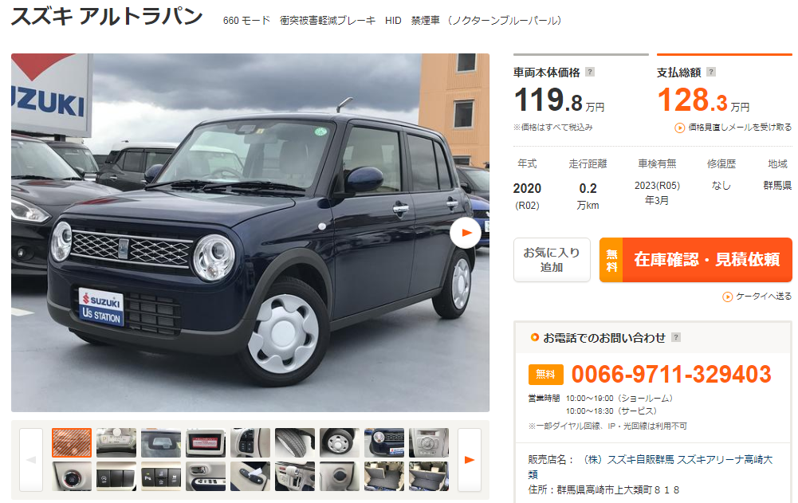The height and width of the screenshot is (503, 798).
Task: Click arrow icon beside ケータイへ送る
Action: click(x=728, y=297)
